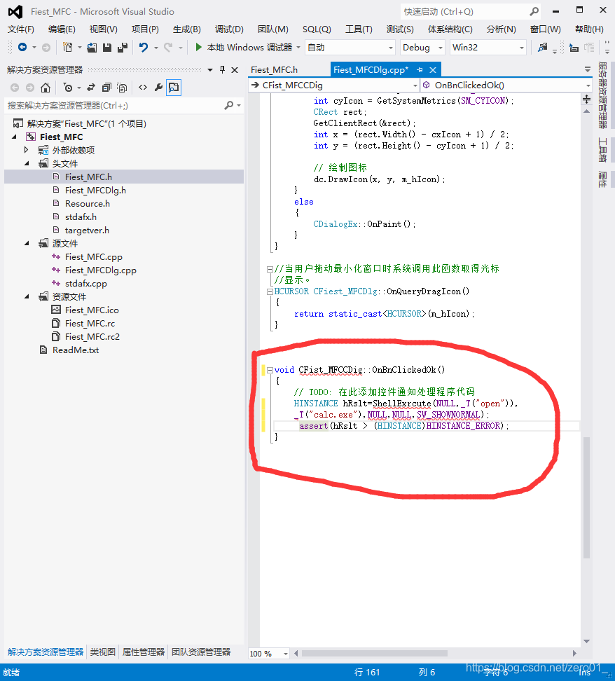
Task: Select Fiest_MFC.rc resource file
Action: [90, 324]
